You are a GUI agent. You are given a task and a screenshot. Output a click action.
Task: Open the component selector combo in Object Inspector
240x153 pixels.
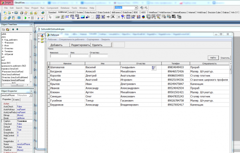pos(31,96)
